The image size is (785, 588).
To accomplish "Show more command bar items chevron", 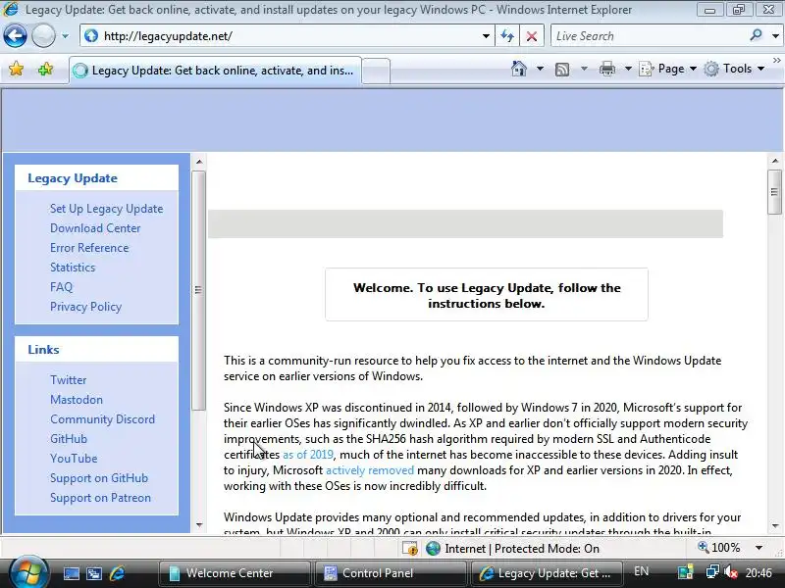I will click(777, 61).
